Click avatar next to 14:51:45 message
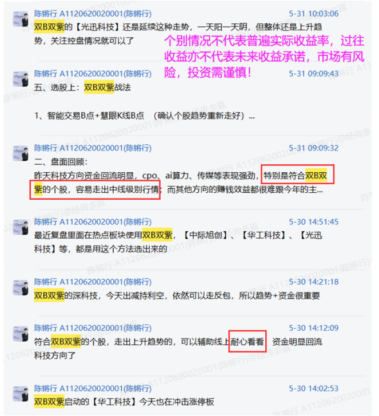 (21, 227)
